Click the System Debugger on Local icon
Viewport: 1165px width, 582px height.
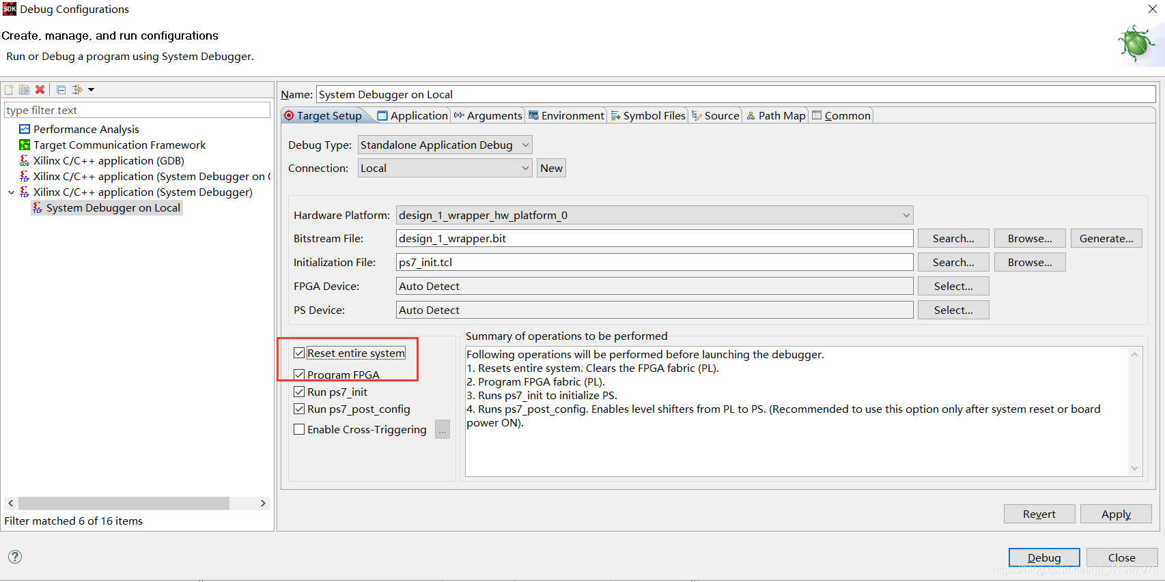(x=38, y=207)
